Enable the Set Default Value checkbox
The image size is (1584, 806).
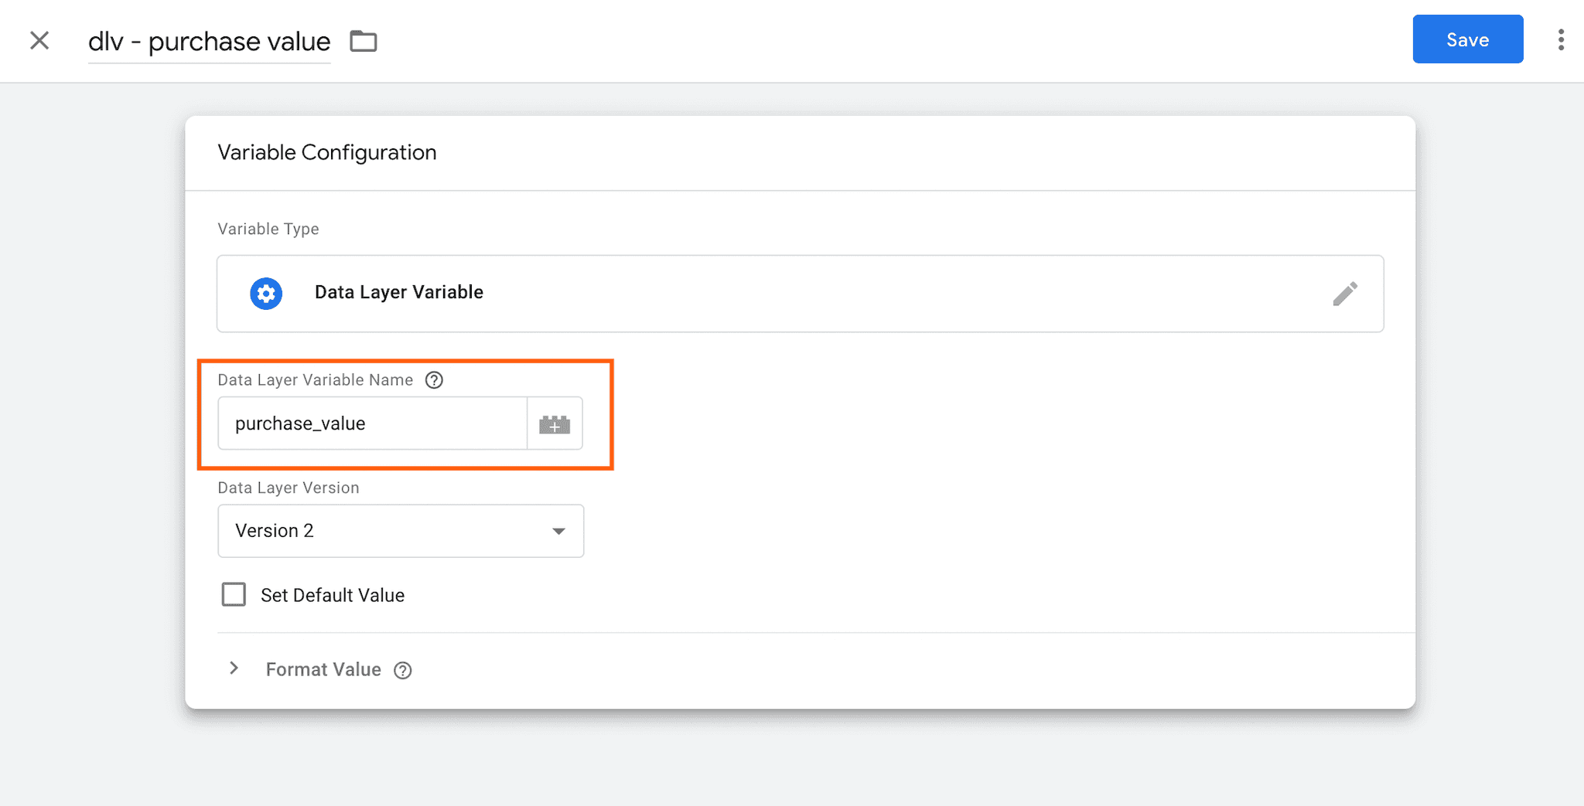233,594
